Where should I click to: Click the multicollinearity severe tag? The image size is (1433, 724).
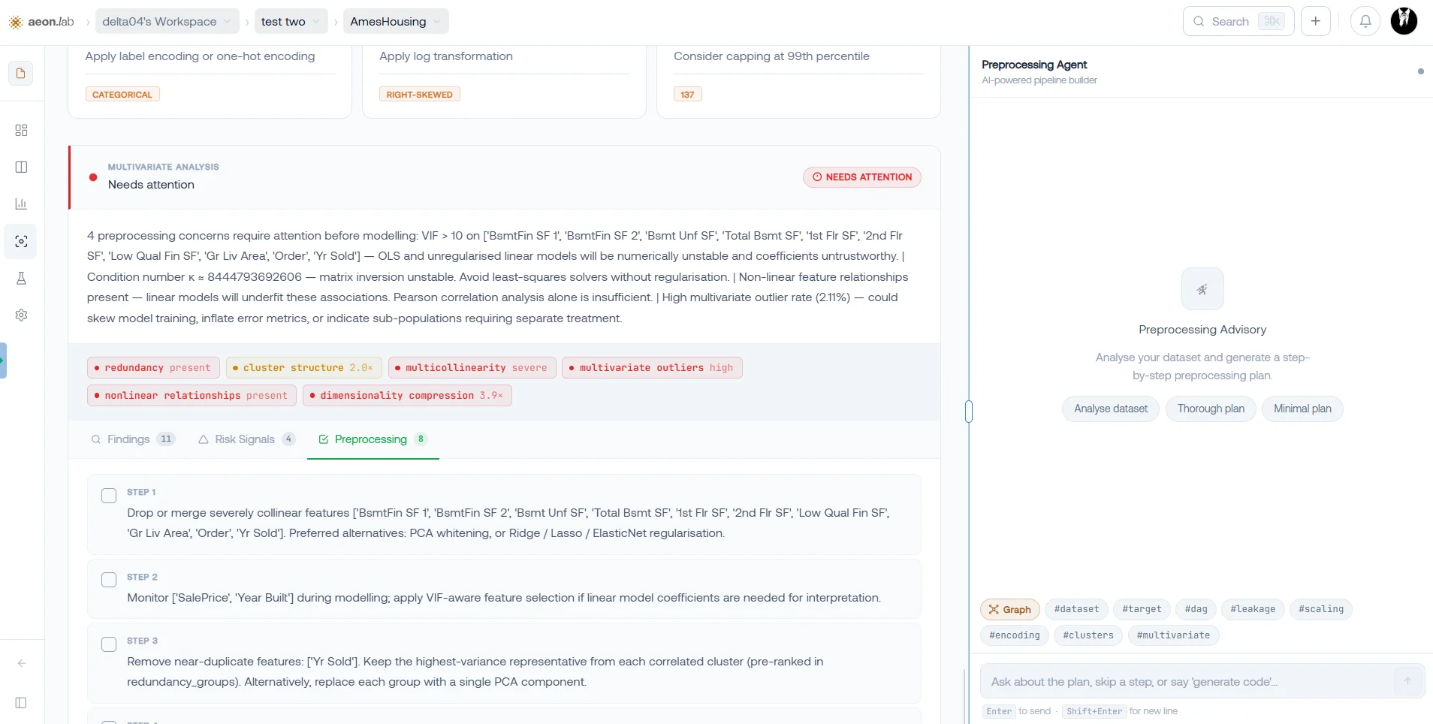(x=472, y=368)
